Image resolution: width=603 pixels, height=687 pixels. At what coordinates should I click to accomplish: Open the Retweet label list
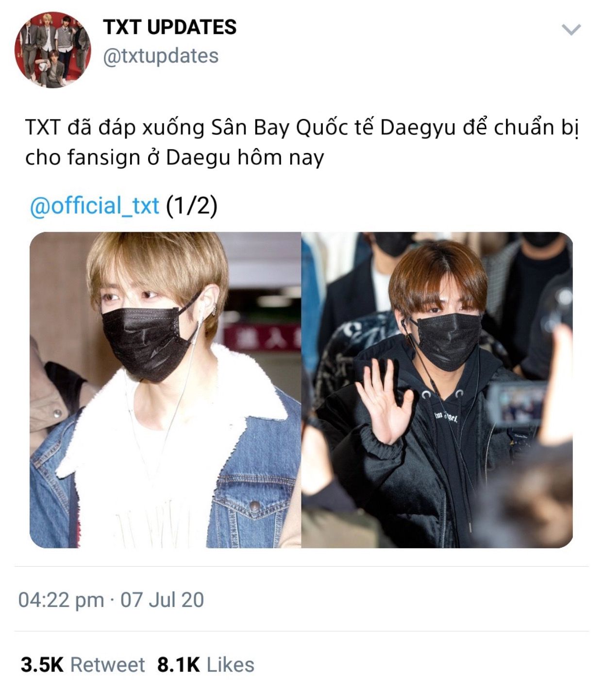[x=108, y=665]
